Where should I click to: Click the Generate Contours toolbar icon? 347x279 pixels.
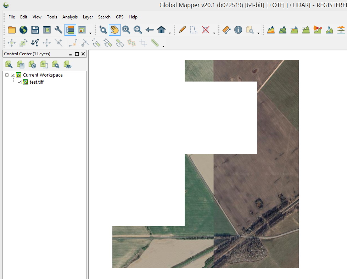click(282, 30)
